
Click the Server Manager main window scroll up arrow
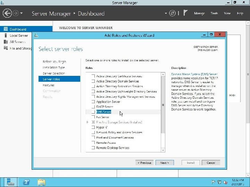[x=248, y=23]
